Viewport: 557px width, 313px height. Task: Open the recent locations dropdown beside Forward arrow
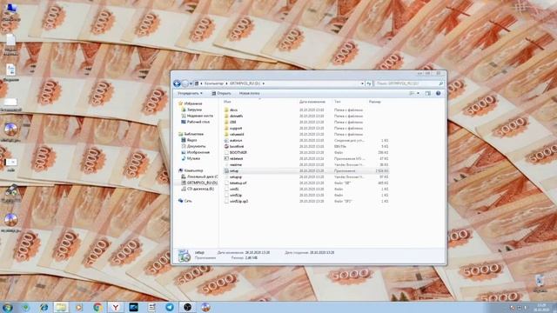191,83
